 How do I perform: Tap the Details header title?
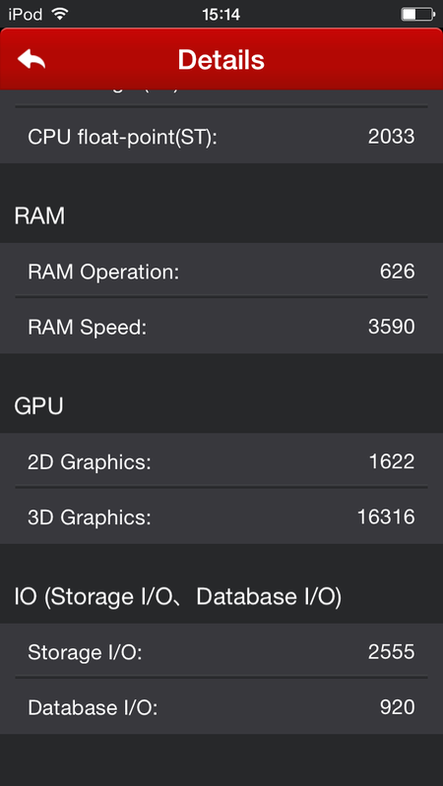(x=221, y=60)
